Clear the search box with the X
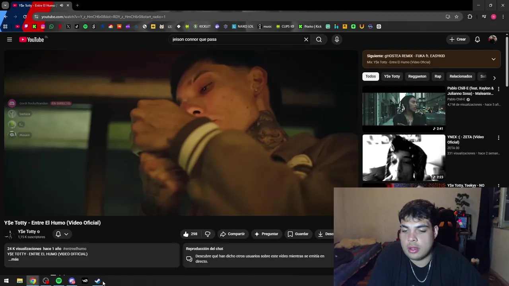The image size is (509, 286). coord(306,39)
